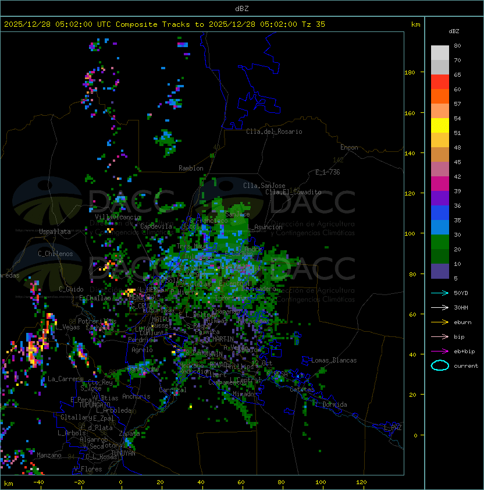Viewport: 484px width, 490px height.
Task: Click the Clla.SanJose place label
Action: (264, 186)
